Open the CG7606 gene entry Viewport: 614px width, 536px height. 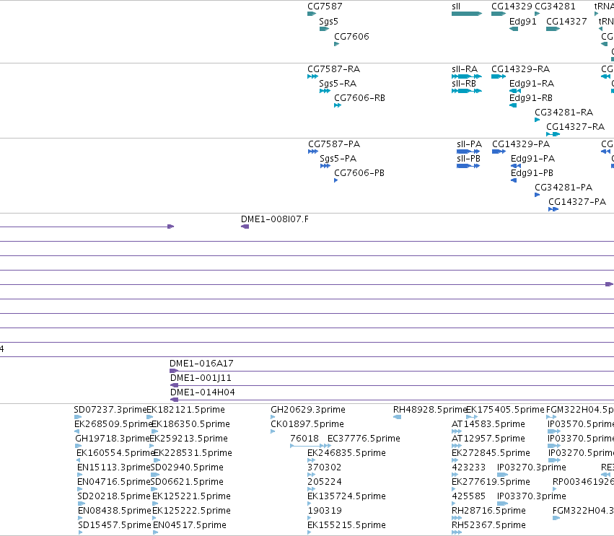click(x=351, y=36)
